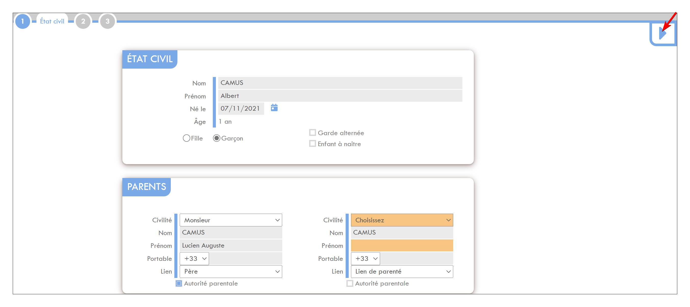Click the Lucien Auguste prénom field
Viewport: 690px width, 307px height.
pos(231,245)
